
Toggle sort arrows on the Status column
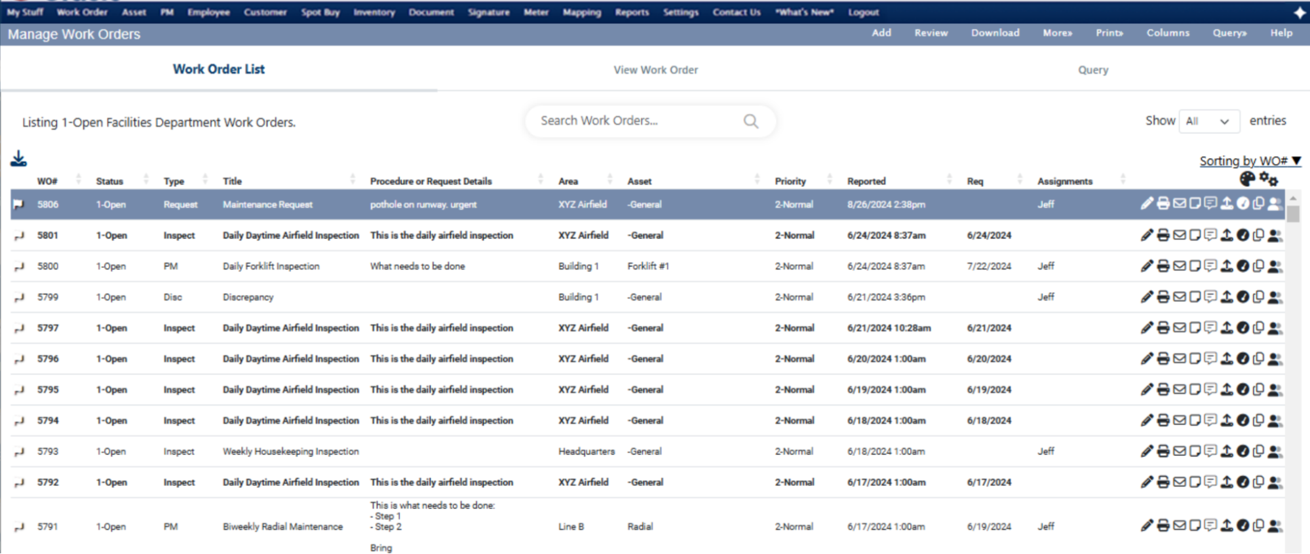(146, 179)
